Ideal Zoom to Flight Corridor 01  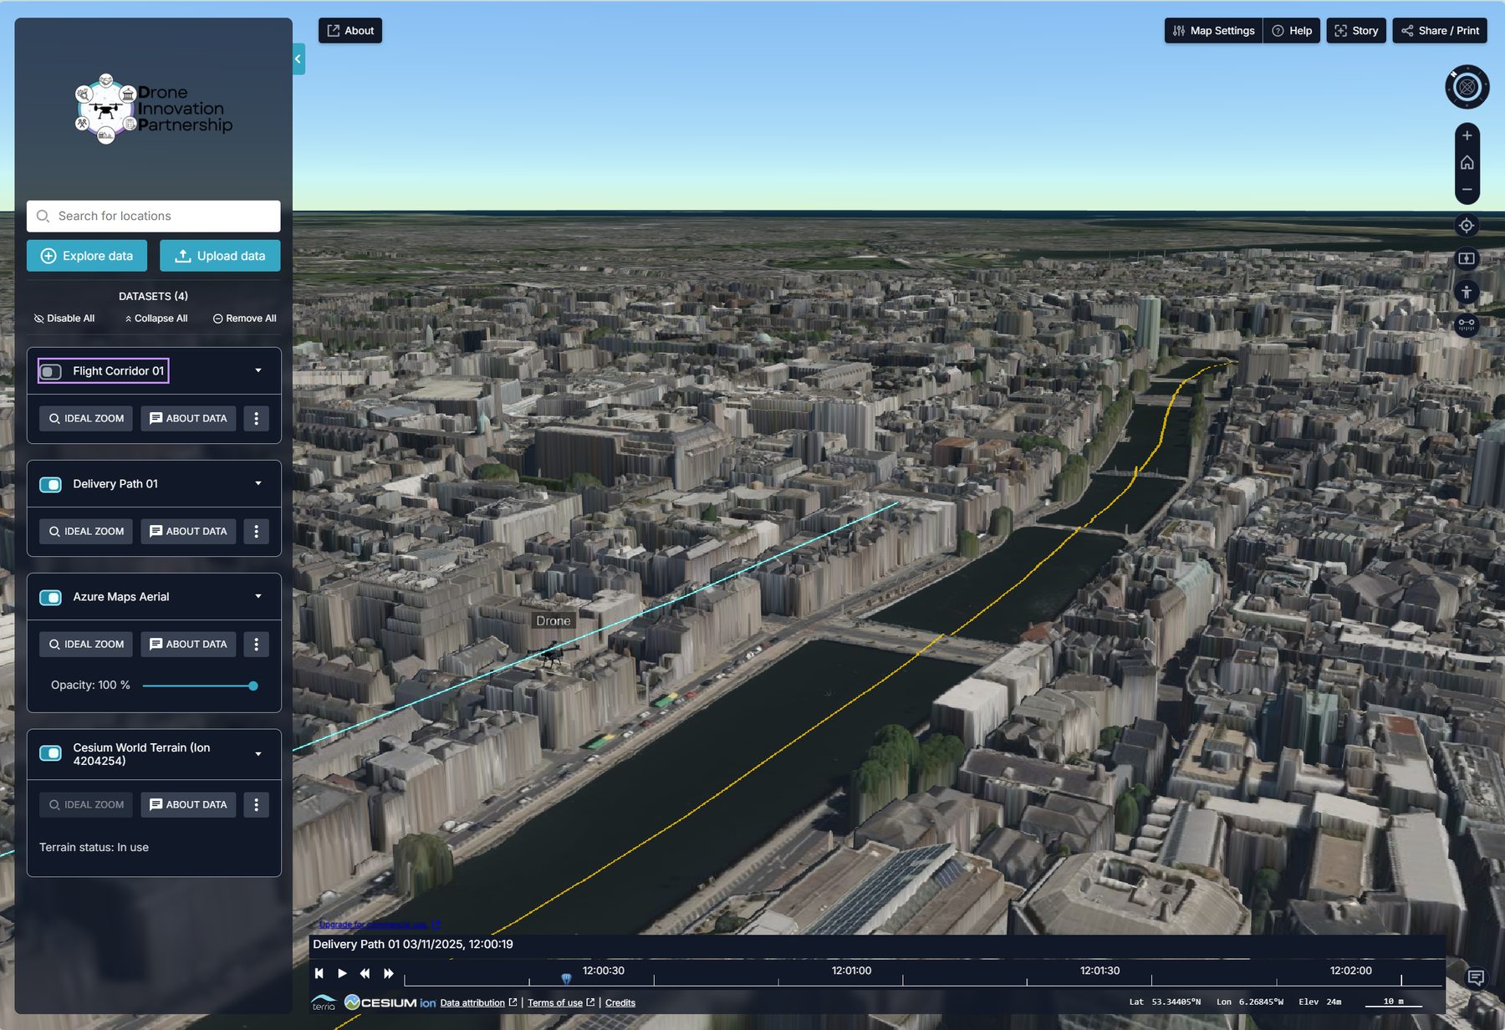click(86, 418)
